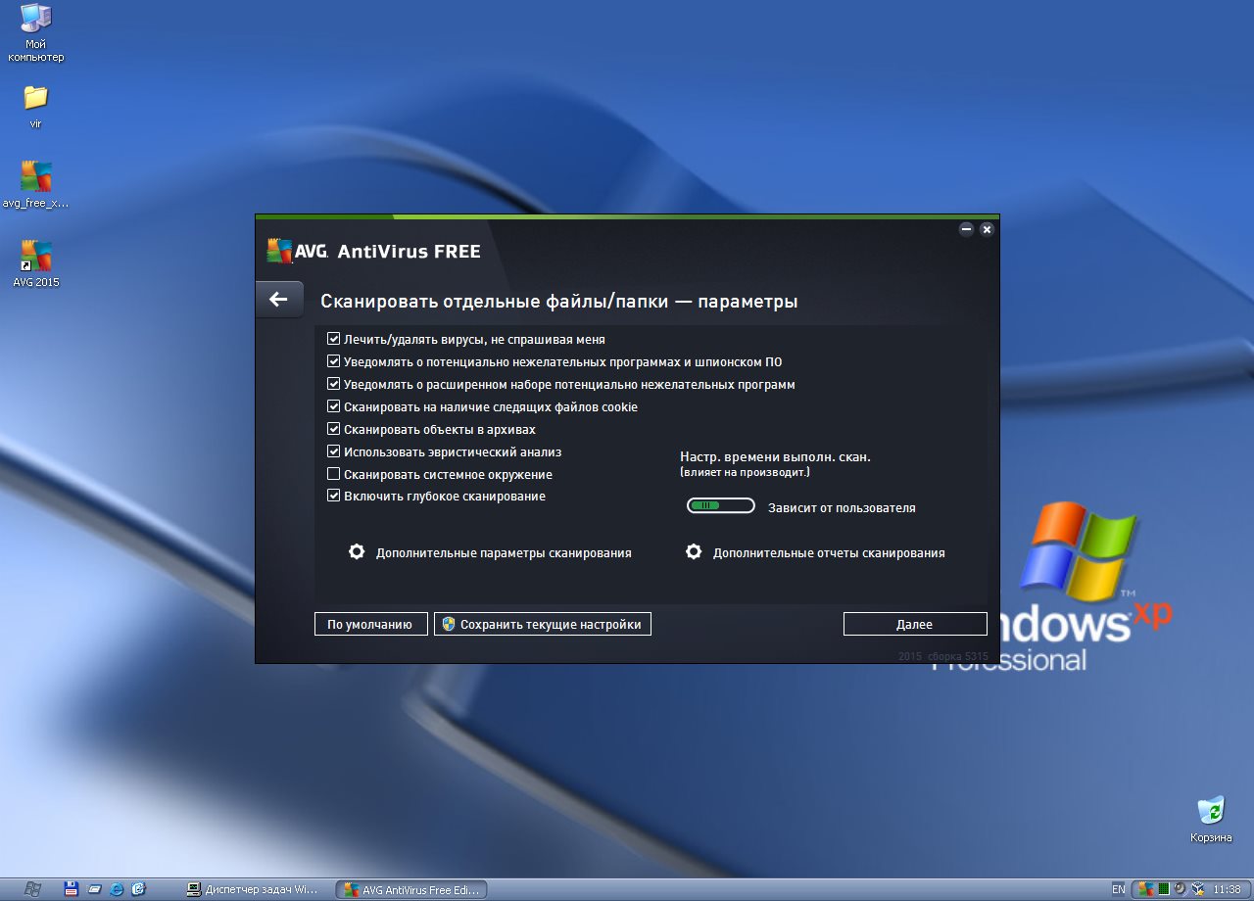Screen dimensions: 1254x901
Task: Close the AVG AntiVirus window
Action: (987, 229)
